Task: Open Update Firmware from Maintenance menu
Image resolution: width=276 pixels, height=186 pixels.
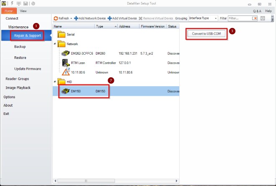Action: (x=27, y=69)
